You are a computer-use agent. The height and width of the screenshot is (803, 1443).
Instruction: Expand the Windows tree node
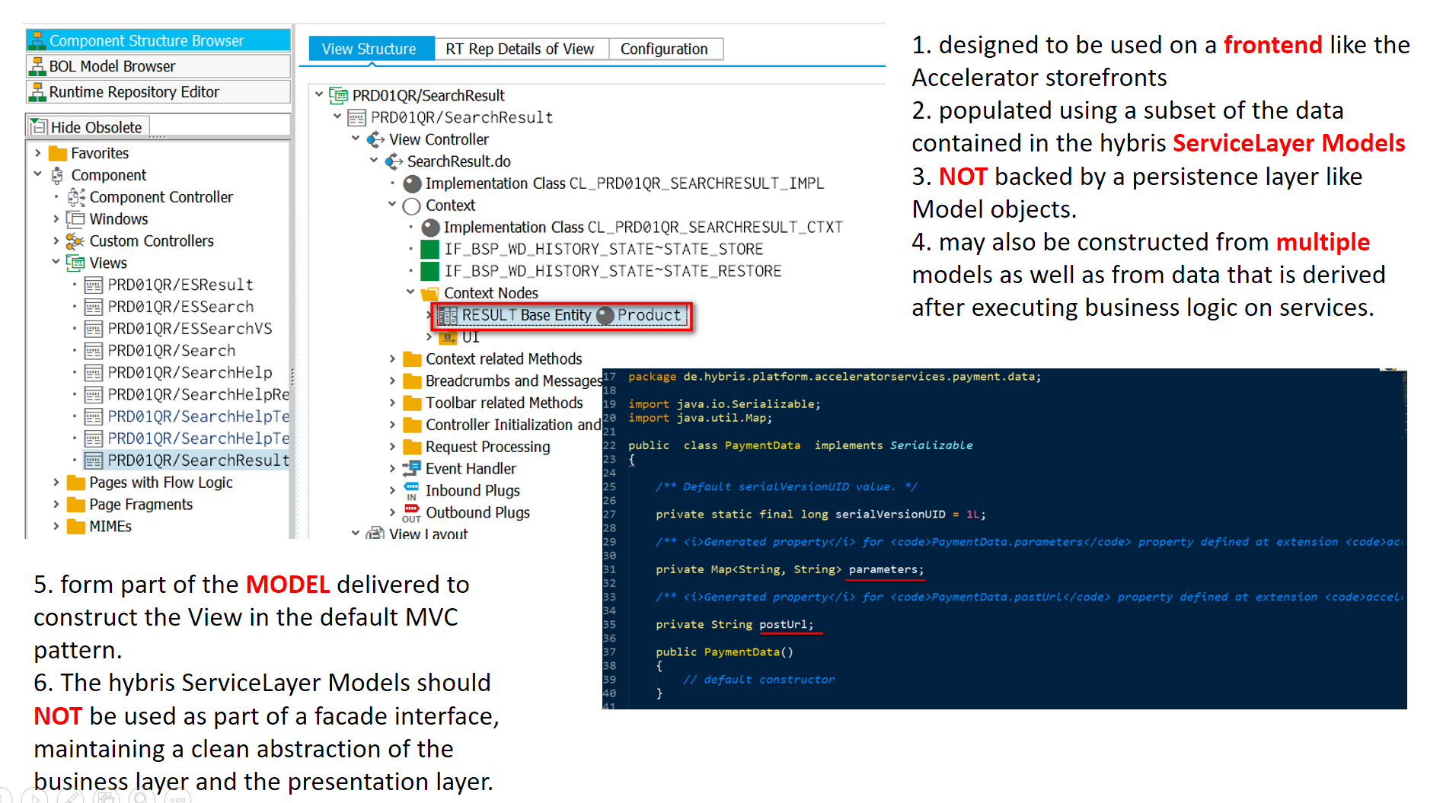tap(56, 219)
